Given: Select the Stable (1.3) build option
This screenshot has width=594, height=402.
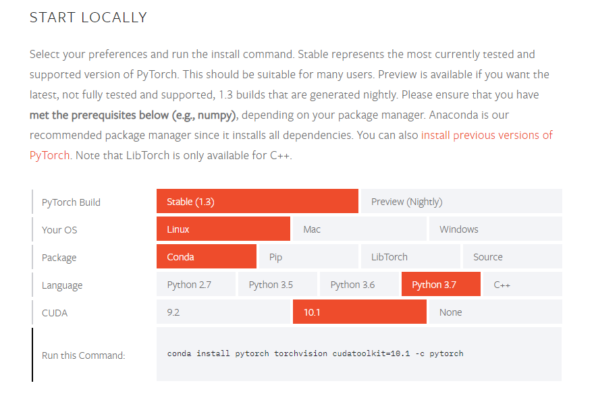Looking at the screenshot, I should coord(257,202).
